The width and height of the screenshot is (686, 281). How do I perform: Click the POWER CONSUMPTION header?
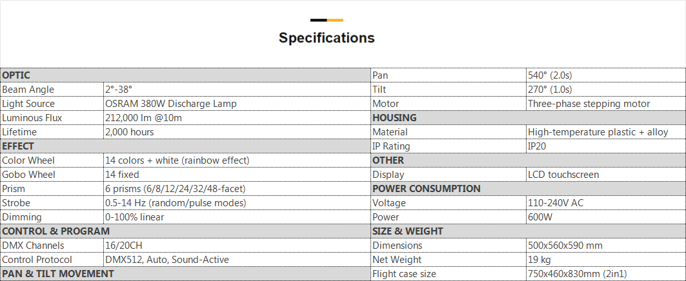427,189
